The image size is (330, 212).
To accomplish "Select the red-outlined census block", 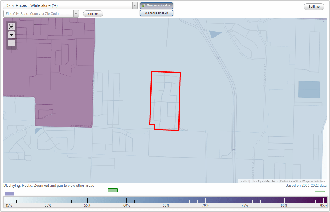I will click(x=165, y=99).
